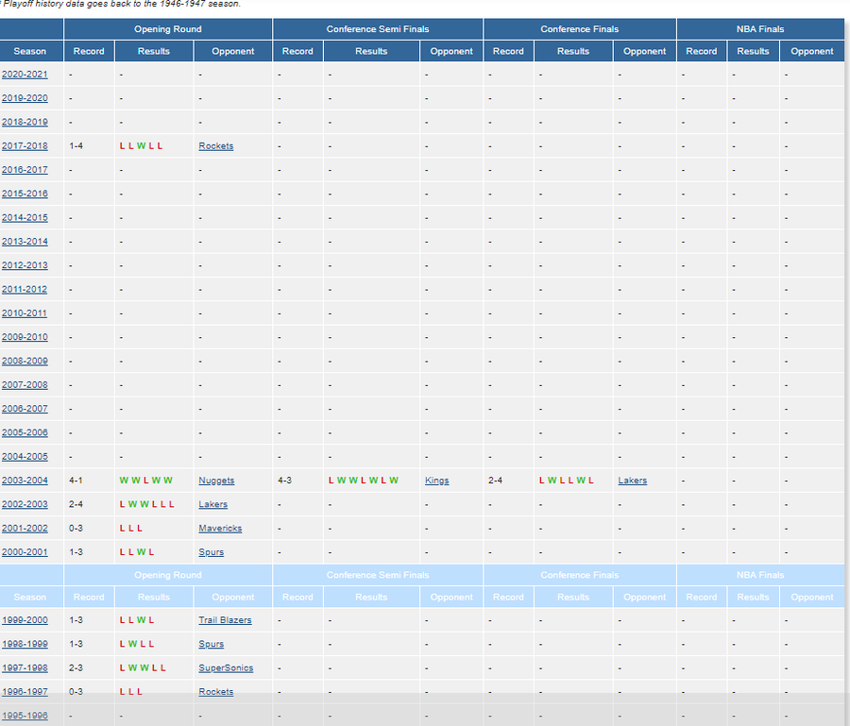Click the dark blue Opening Round header
The width and height of the screenshot is (850, 726).
coord(168,29)
